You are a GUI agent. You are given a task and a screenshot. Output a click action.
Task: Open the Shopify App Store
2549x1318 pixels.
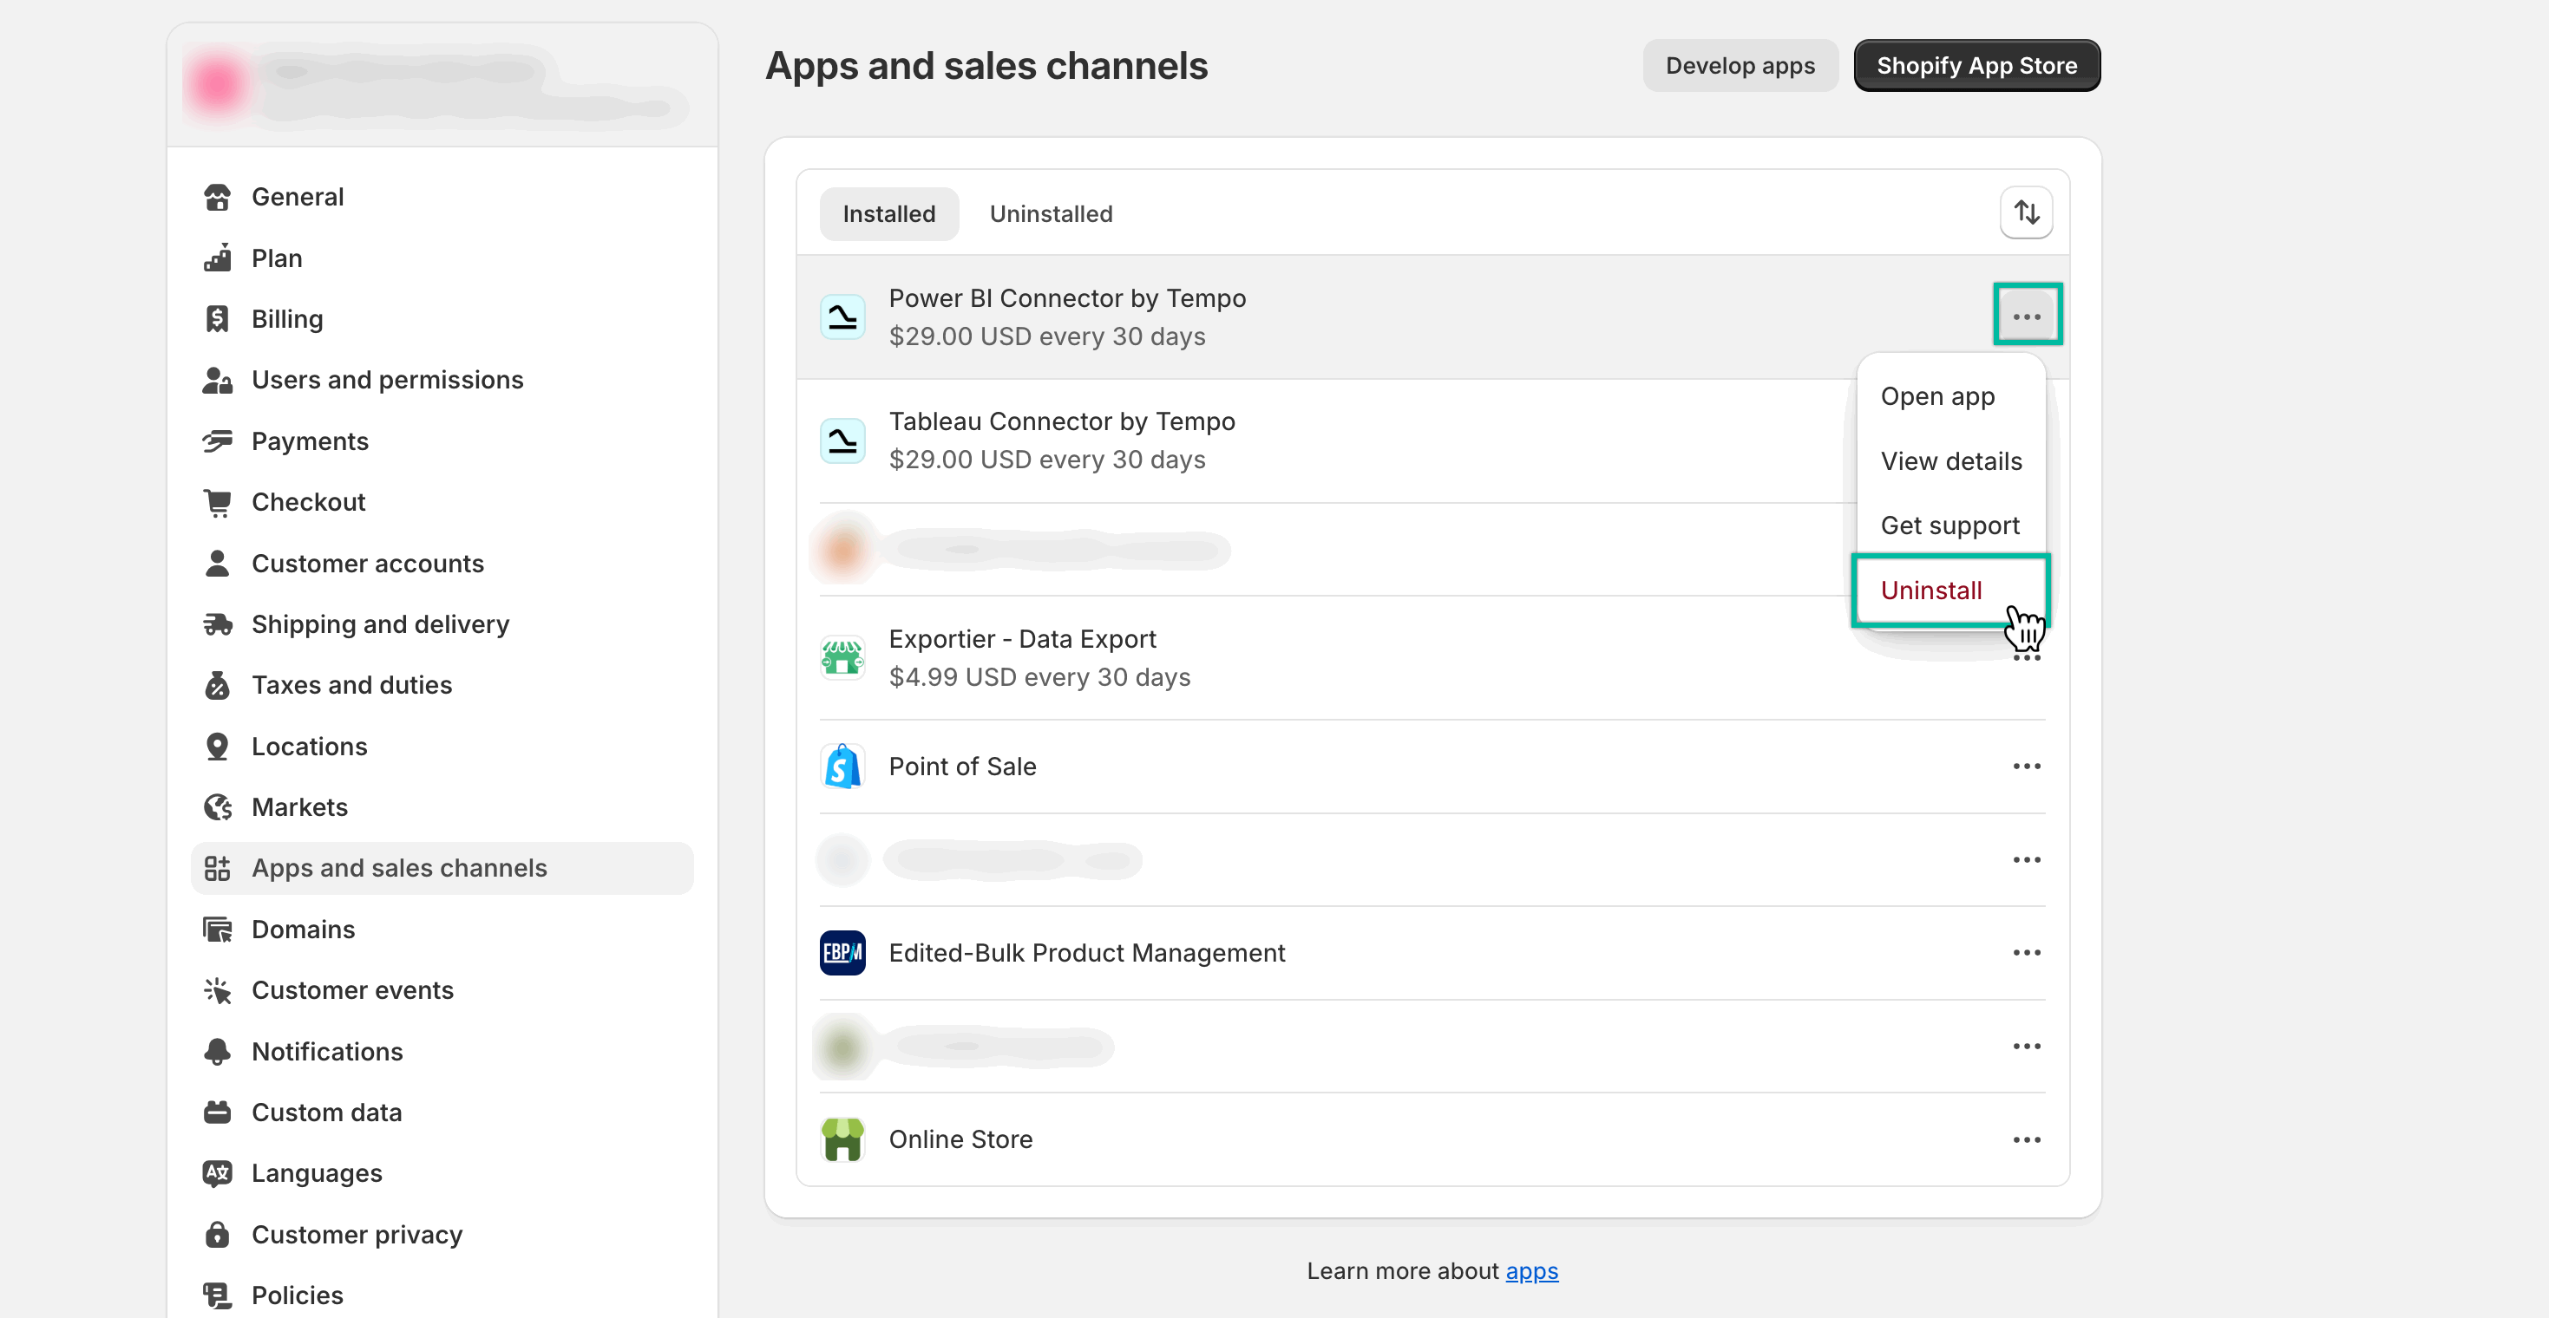[x=1977, y=65]
